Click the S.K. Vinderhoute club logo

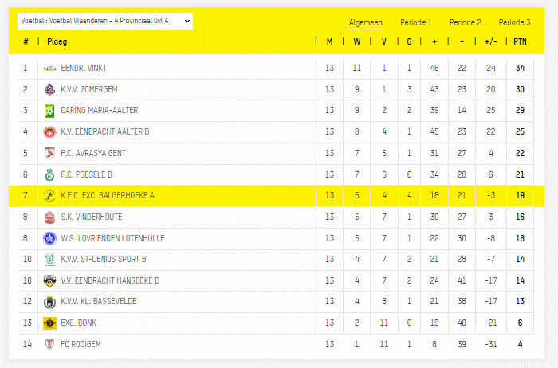(x=49, y=217)
